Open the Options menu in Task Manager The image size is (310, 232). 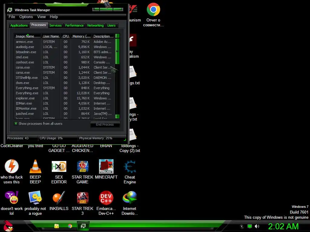26,17
